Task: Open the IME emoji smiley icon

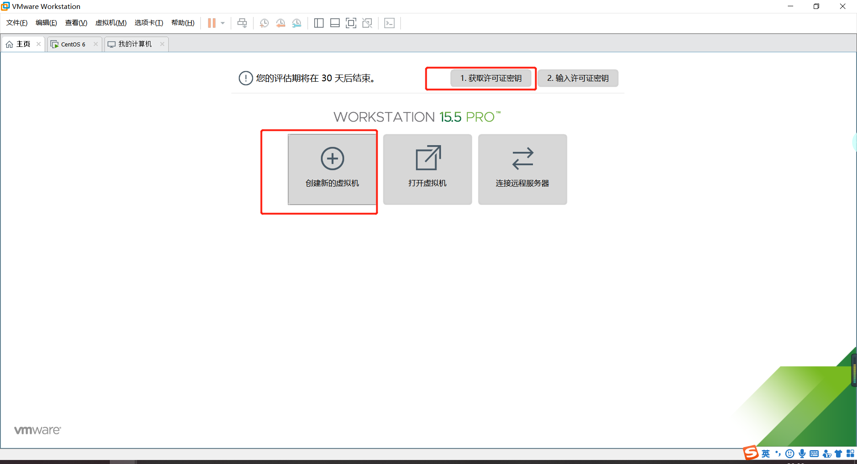Action: point(790,454)
